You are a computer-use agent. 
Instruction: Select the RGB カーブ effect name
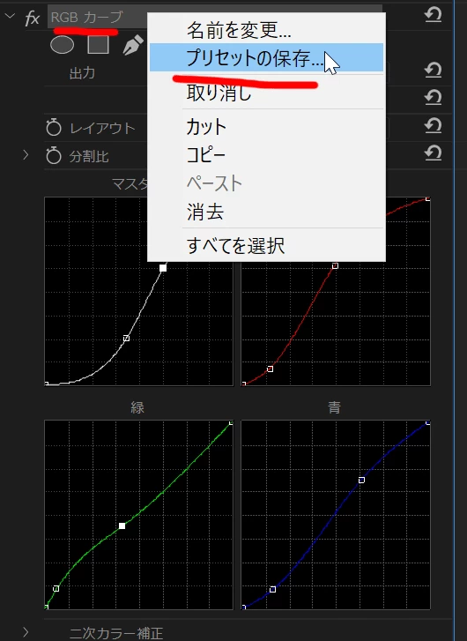coord(86,17)
